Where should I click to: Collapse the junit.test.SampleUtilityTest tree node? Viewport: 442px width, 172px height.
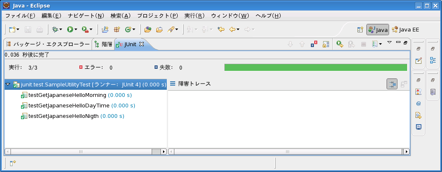(8, 84)
